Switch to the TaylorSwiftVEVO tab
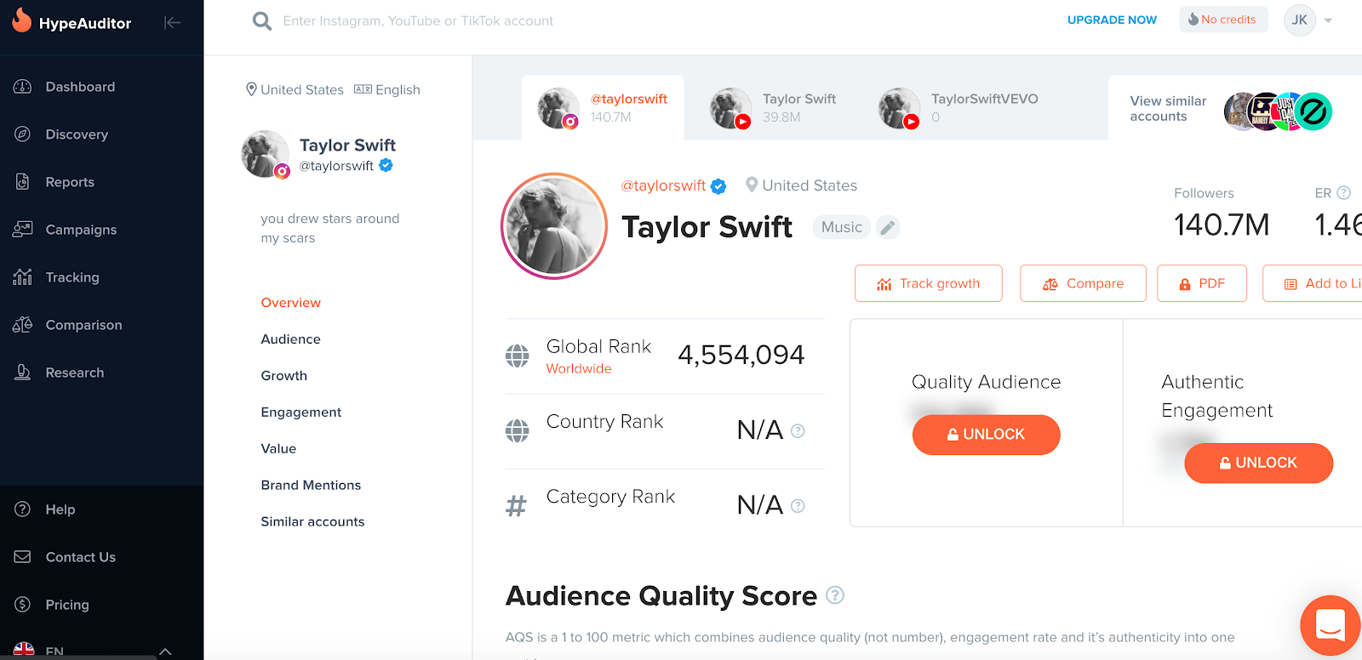 point(958,108)
